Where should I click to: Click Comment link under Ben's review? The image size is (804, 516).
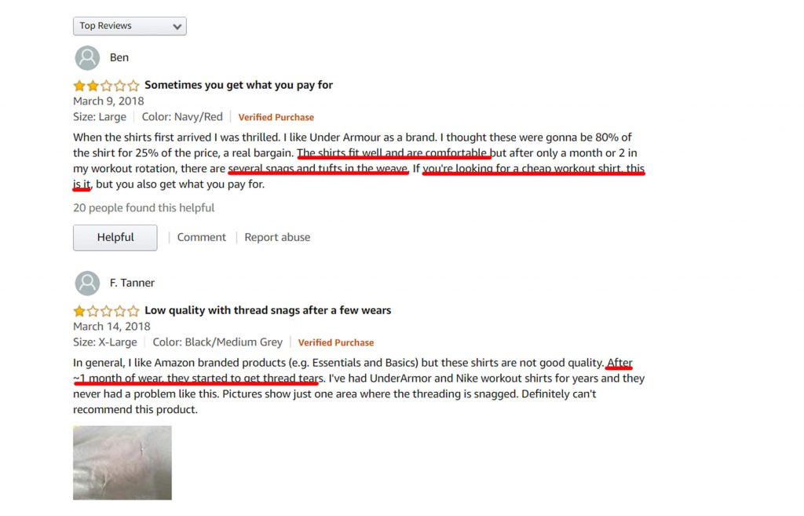201,237
